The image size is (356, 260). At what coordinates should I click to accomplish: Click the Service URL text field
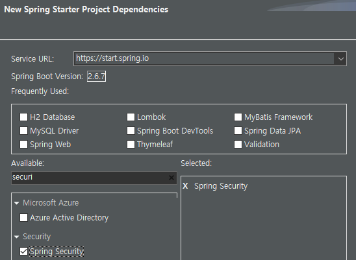204,59
